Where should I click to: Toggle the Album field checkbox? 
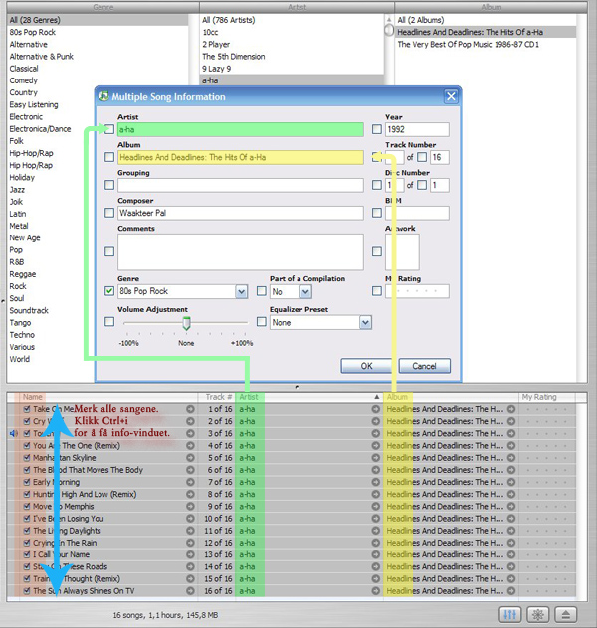coord(109,157)
